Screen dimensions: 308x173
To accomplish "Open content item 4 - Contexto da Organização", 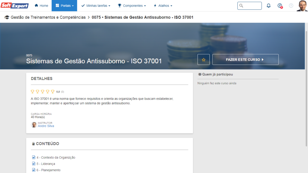I will coord(56,157).
